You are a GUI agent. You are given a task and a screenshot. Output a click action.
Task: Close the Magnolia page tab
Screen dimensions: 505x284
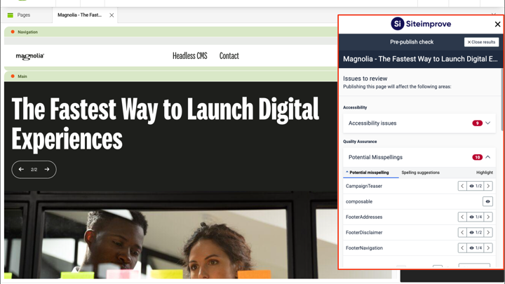(x=112, y=15)
